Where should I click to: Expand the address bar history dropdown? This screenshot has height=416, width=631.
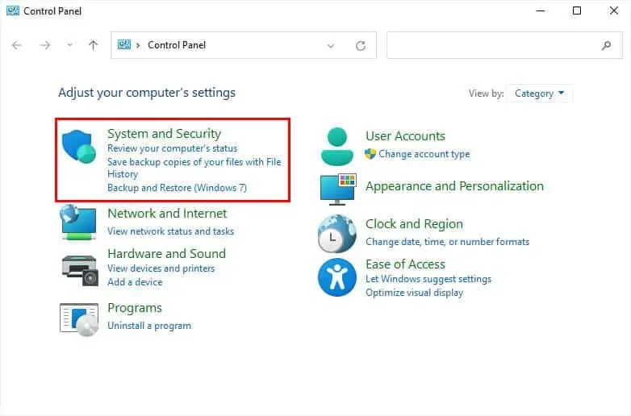pos(330,46)
